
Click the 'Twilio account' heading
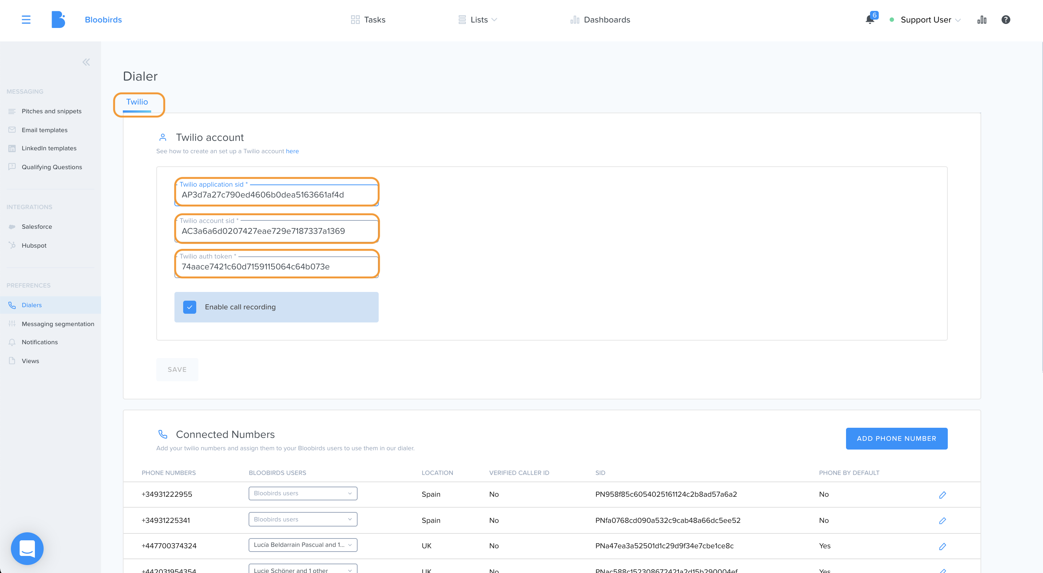tap(210, 138)
